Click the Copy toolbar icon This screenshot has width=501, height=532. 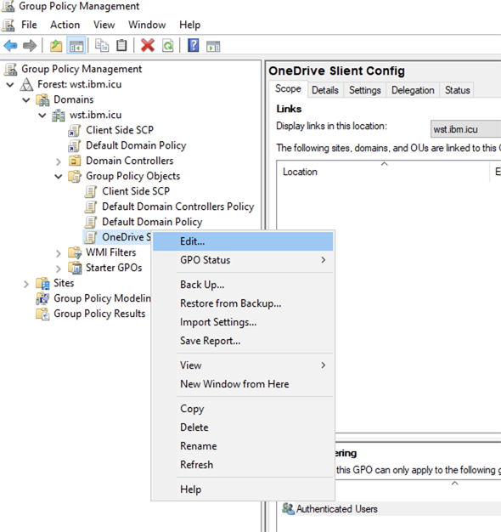pos(102,45)
